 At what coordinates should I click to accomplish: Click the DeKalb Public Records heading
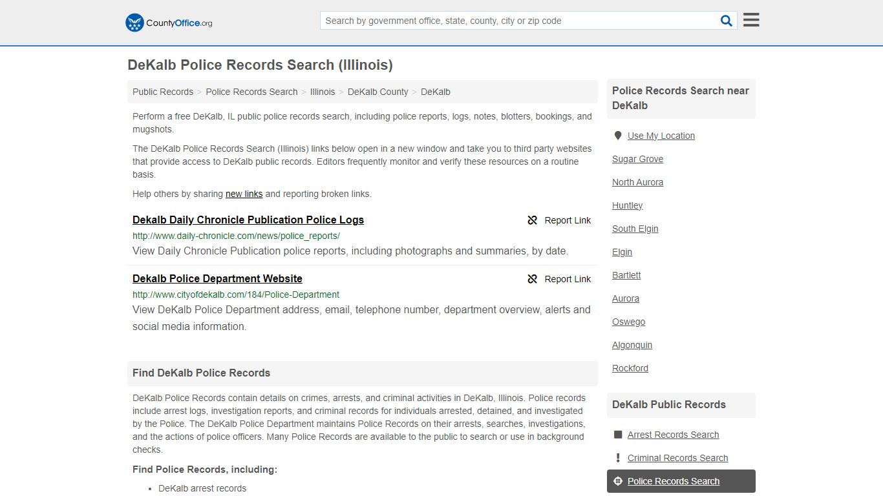click(669, 404)
